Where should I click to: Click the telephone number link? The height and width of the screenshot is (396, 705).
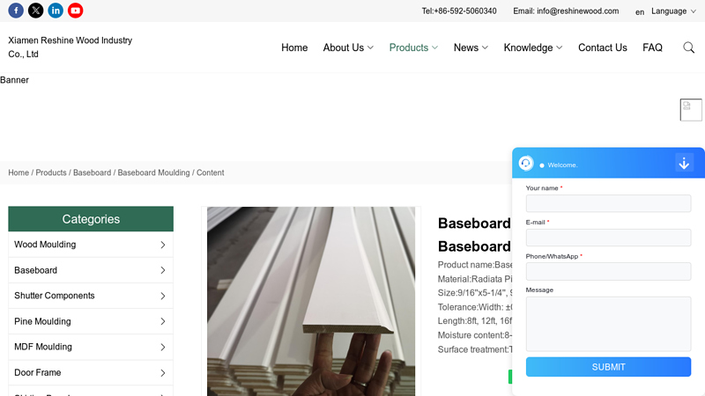[x=459, y=11]
